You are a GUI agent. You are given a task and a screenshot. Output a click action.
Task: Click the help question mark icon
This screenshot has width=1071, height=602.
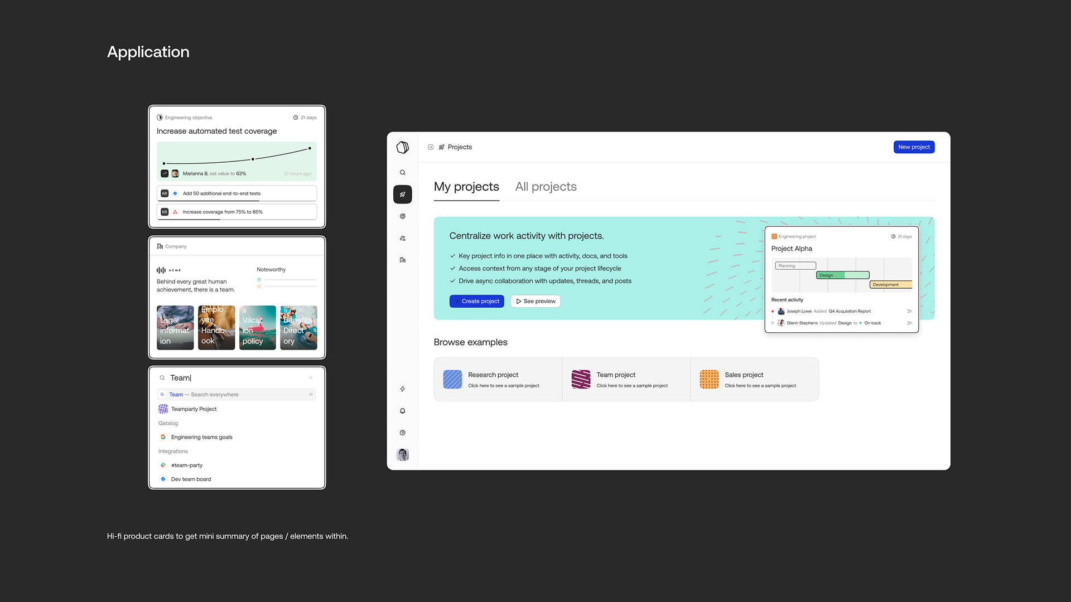[x=402, y=433]
